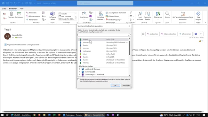Select Intern section in Infos_Audi
This screenshot has width=208, height=117.
pos(103,54)
